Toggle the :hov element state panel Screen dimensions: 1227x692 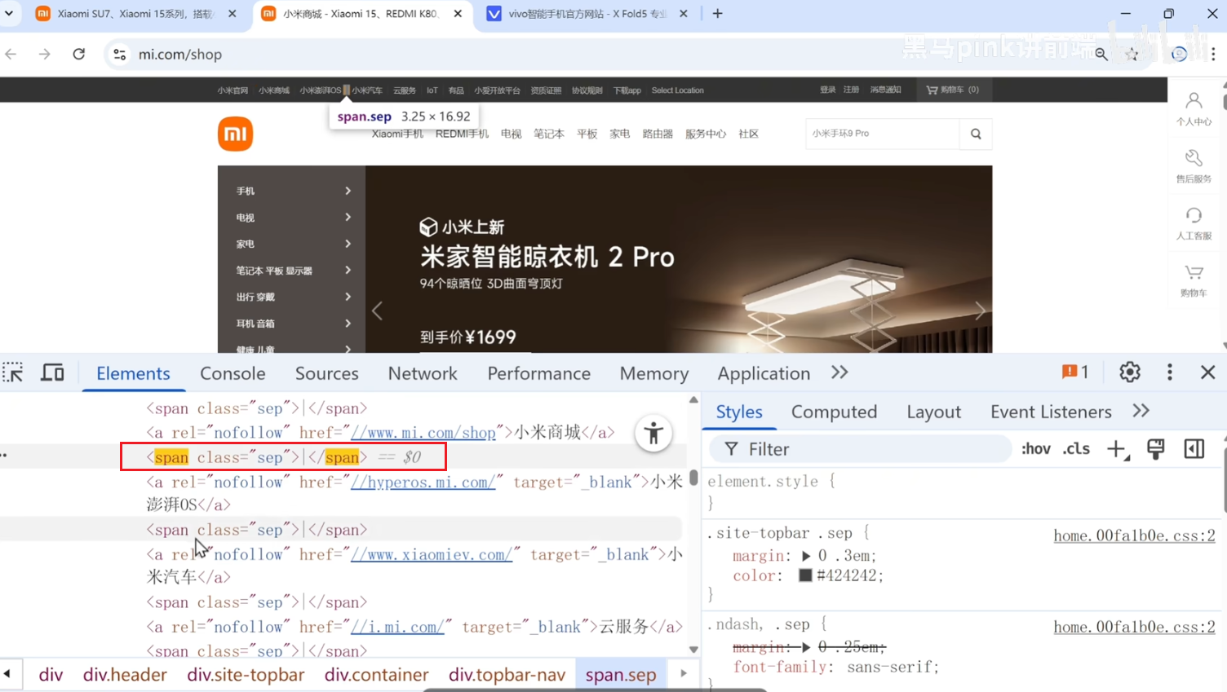1036,449
